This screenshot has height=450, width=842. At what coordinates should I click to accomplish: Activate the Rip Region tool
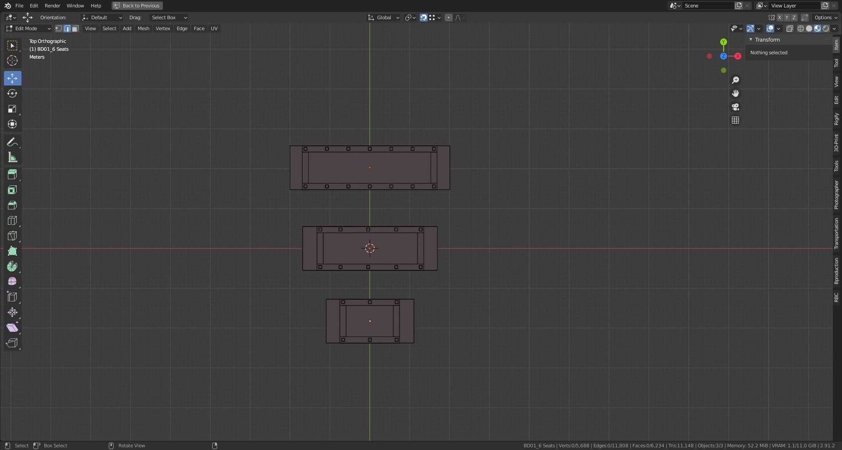pos(12,343)
